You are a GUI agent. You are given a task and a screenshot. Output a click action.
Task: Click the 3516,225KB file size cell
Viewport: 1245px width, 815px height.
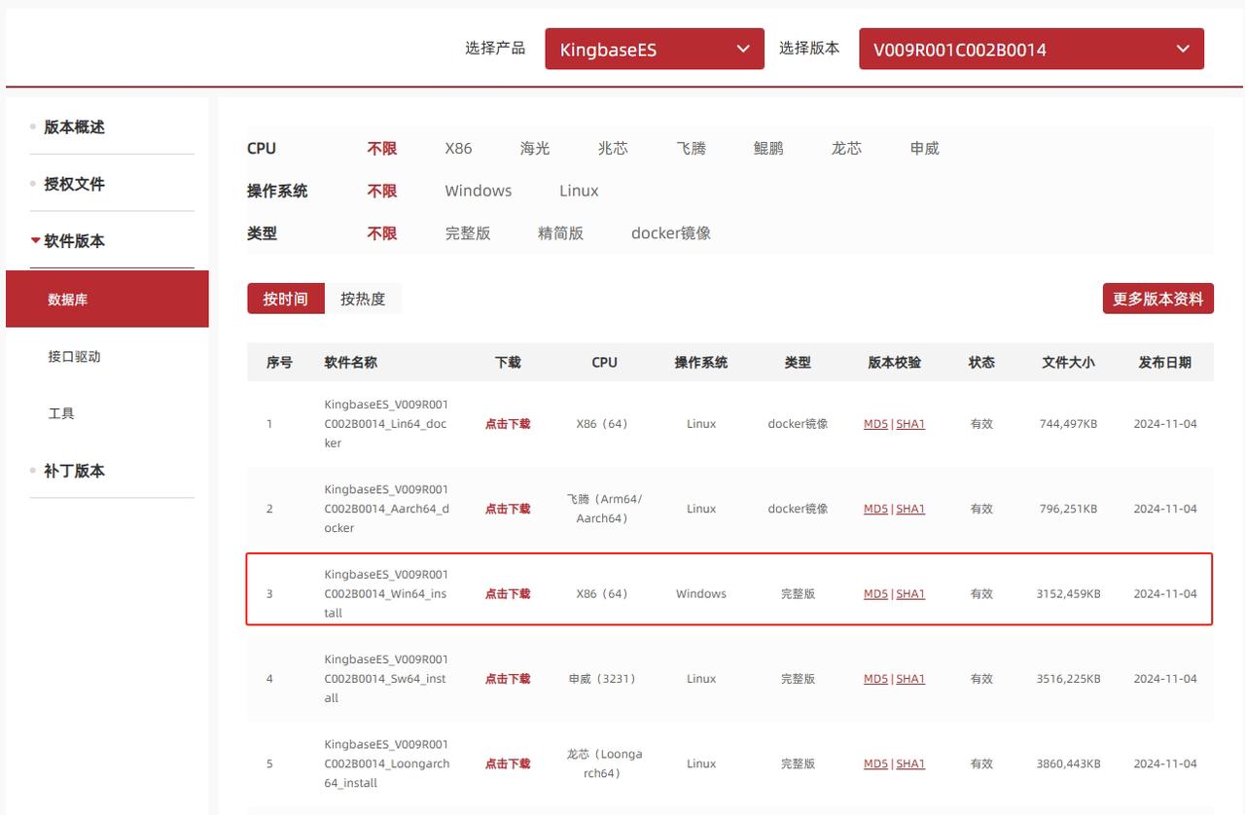(1068, 679)
